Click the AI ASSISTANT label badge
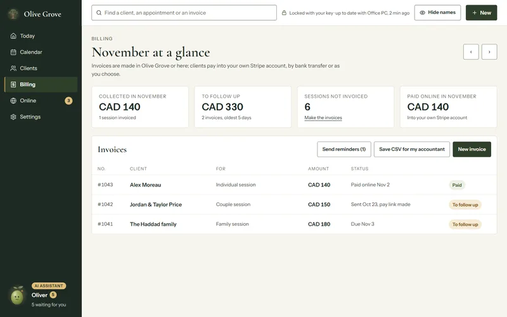Image resolution: width=507 pixels, height=317 pixels. 49,286
